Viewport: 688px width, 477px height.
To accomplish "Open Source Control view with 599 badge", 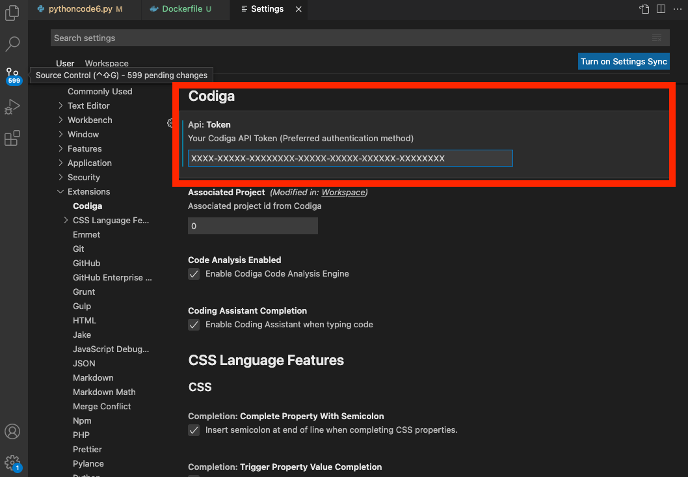I will [x=12, y=75].
